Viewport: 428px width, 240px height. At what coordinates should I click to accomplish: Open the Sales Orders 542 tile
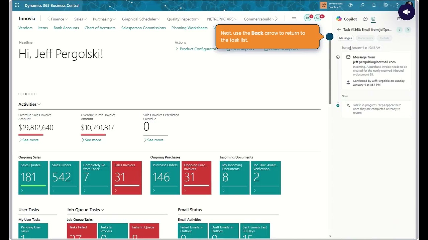pos(65,178)
